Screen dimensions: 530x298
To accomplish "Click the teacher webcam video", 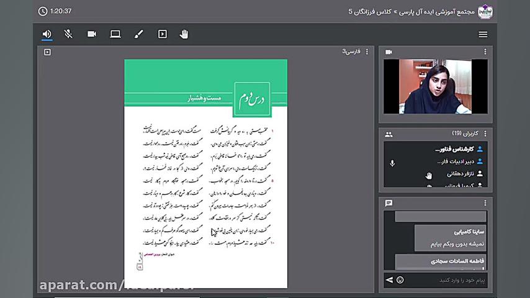I will (x=436, y=86).
